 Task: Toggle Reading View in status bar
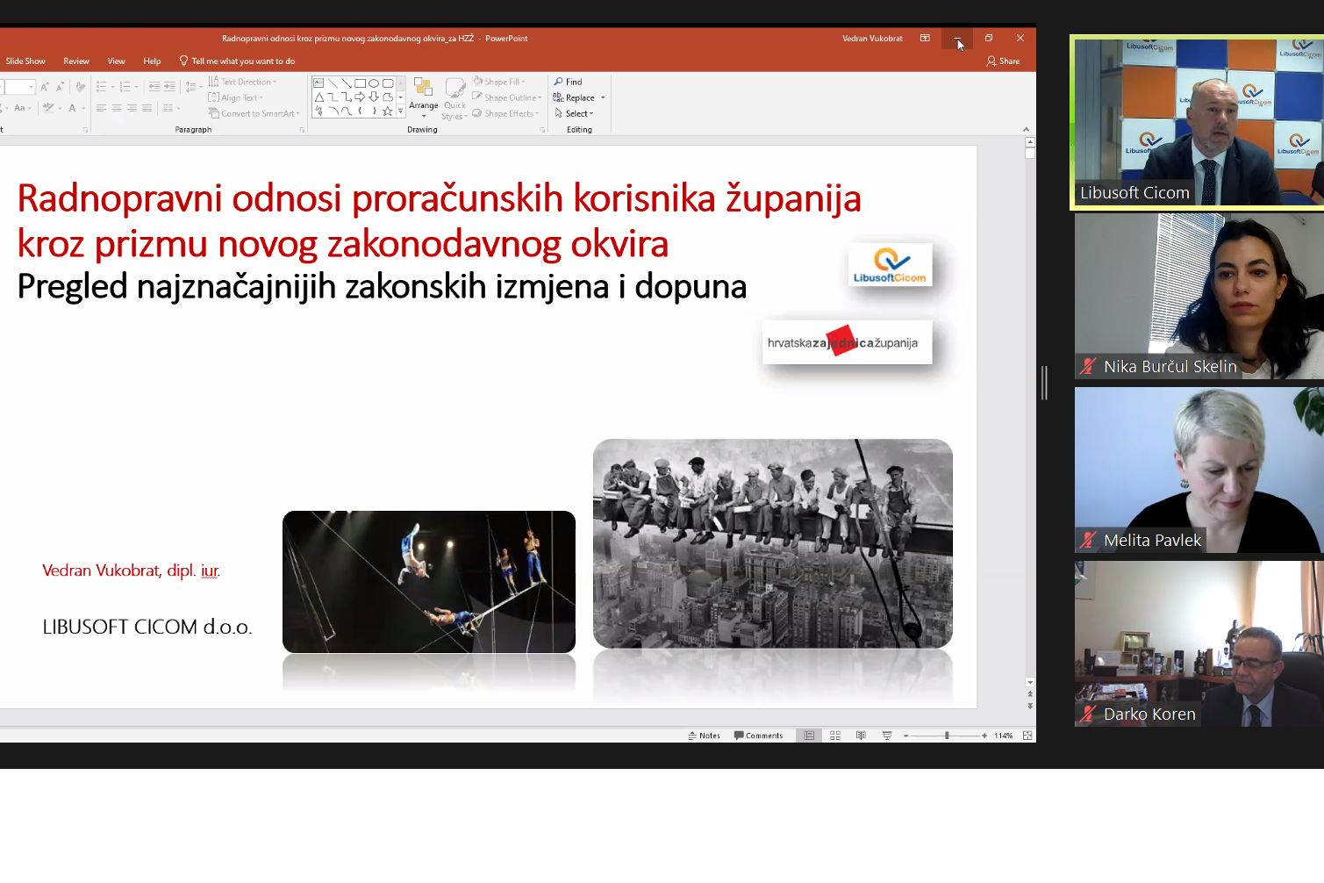tap(861, 735)
